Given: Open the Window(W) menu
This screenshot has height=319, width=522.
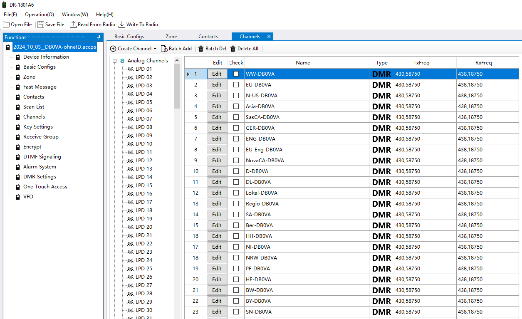Looking at the screenshot, I should point(75,15).
